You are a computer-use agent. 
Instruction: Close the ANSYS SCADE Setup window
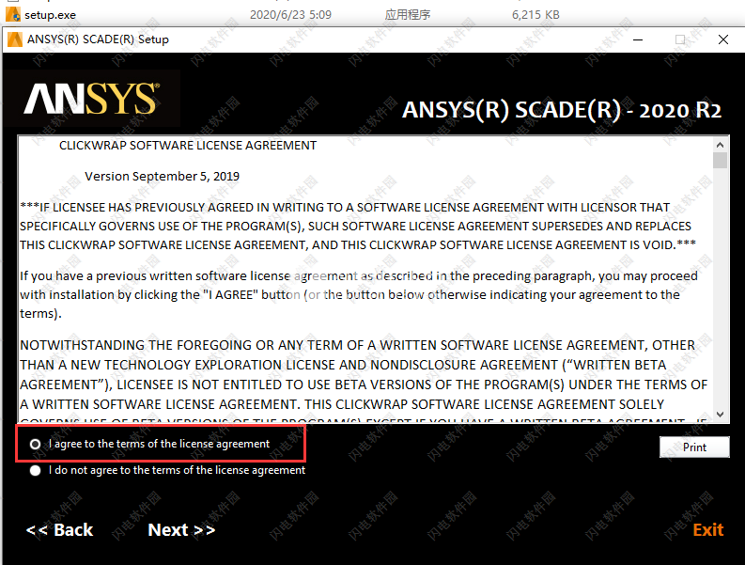pyautogui.click(x=723, y=39)
